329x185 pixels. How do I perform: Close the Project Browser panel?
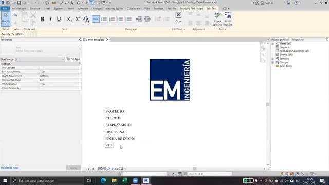point(327,40)
